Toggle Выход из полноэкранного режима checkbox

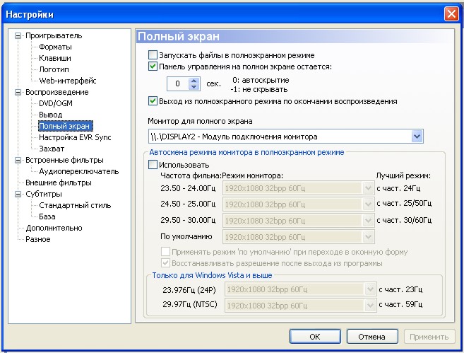[x=153, y=101]
